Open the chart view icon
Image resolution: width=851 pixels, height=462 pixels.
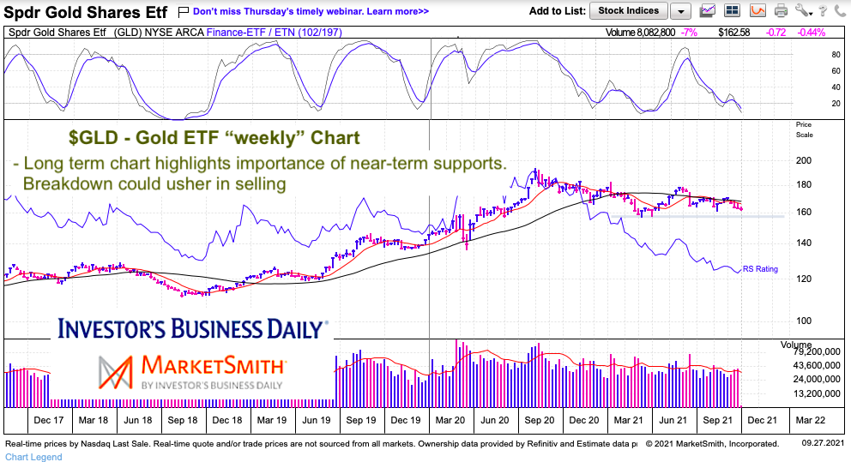[x=708, y=10]
